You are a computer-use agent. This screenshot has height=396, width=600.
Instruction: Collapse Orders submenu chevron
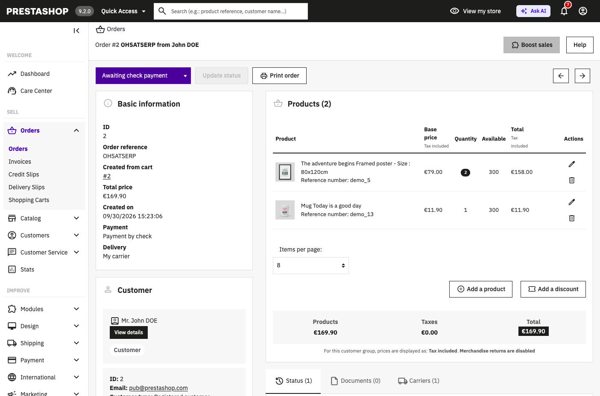tap(76, 130)
